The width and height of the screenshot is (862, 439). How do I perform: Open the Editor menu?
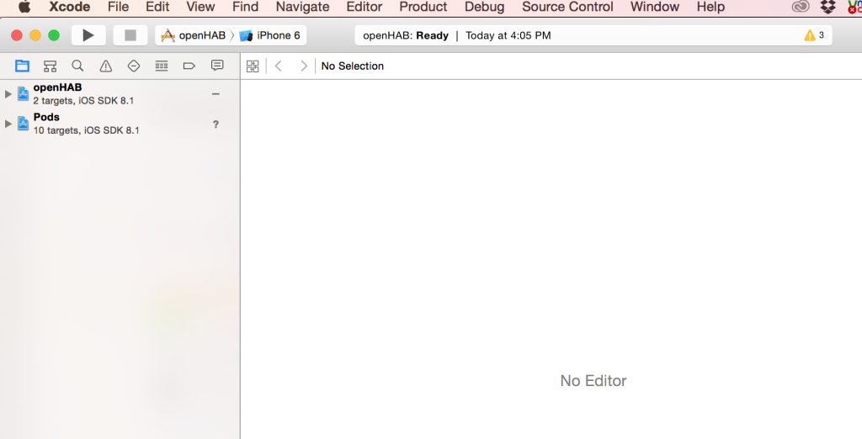tap(364, 7)
